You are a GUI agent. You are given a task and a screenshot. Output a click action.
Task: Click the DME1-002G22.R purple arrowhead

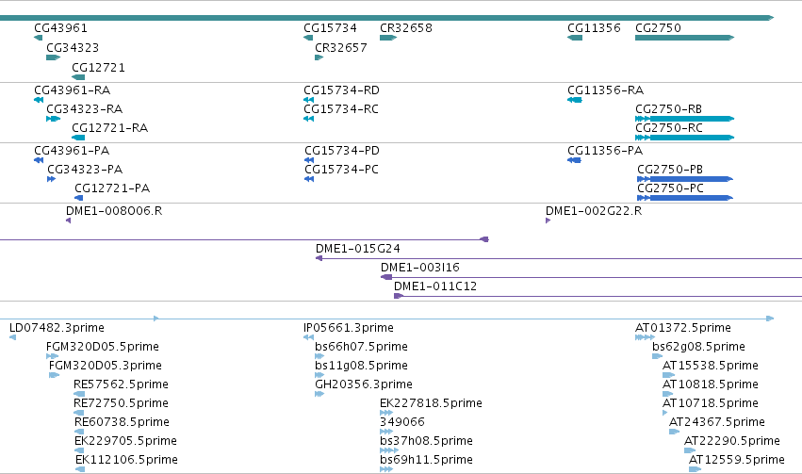548,221
